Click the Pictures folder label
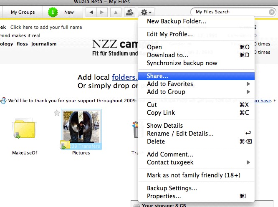This screenshot has height=207, width=278. (x=81, y=153)
